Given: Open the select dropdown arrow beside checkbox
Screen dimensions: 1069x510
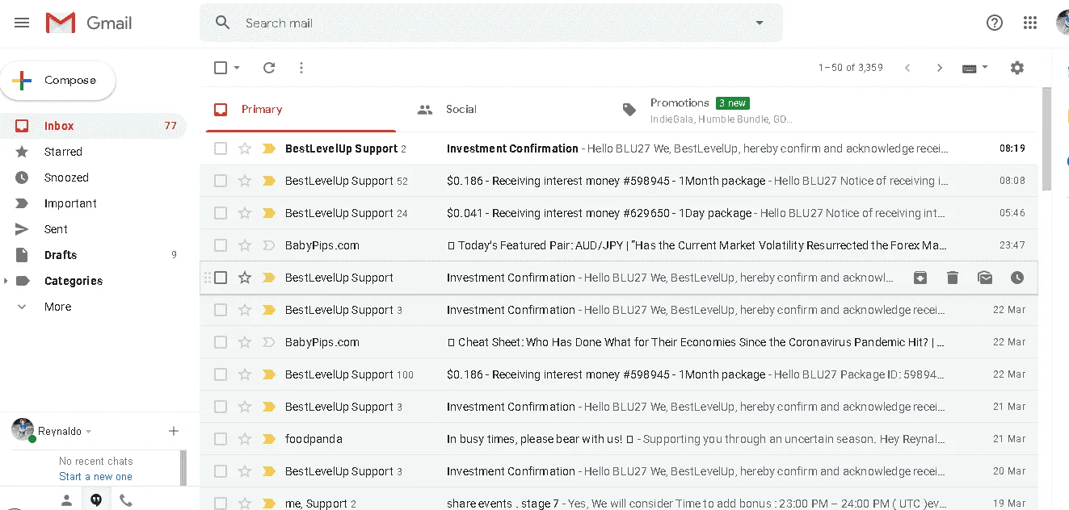Looking at the screenshot, I should coord(237,68).
